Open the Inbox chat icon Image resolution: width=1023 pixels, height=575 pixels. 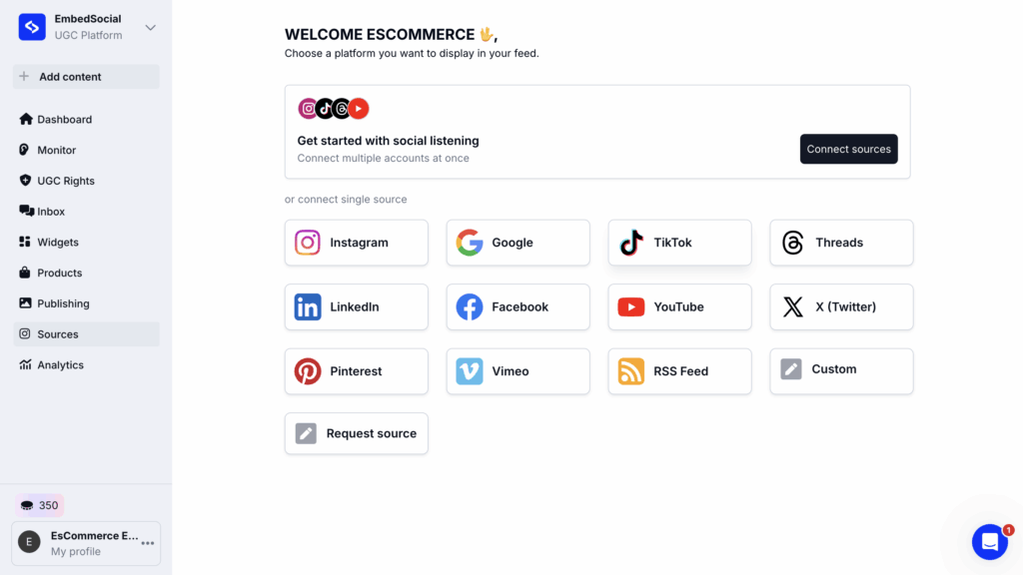point(26,212)
